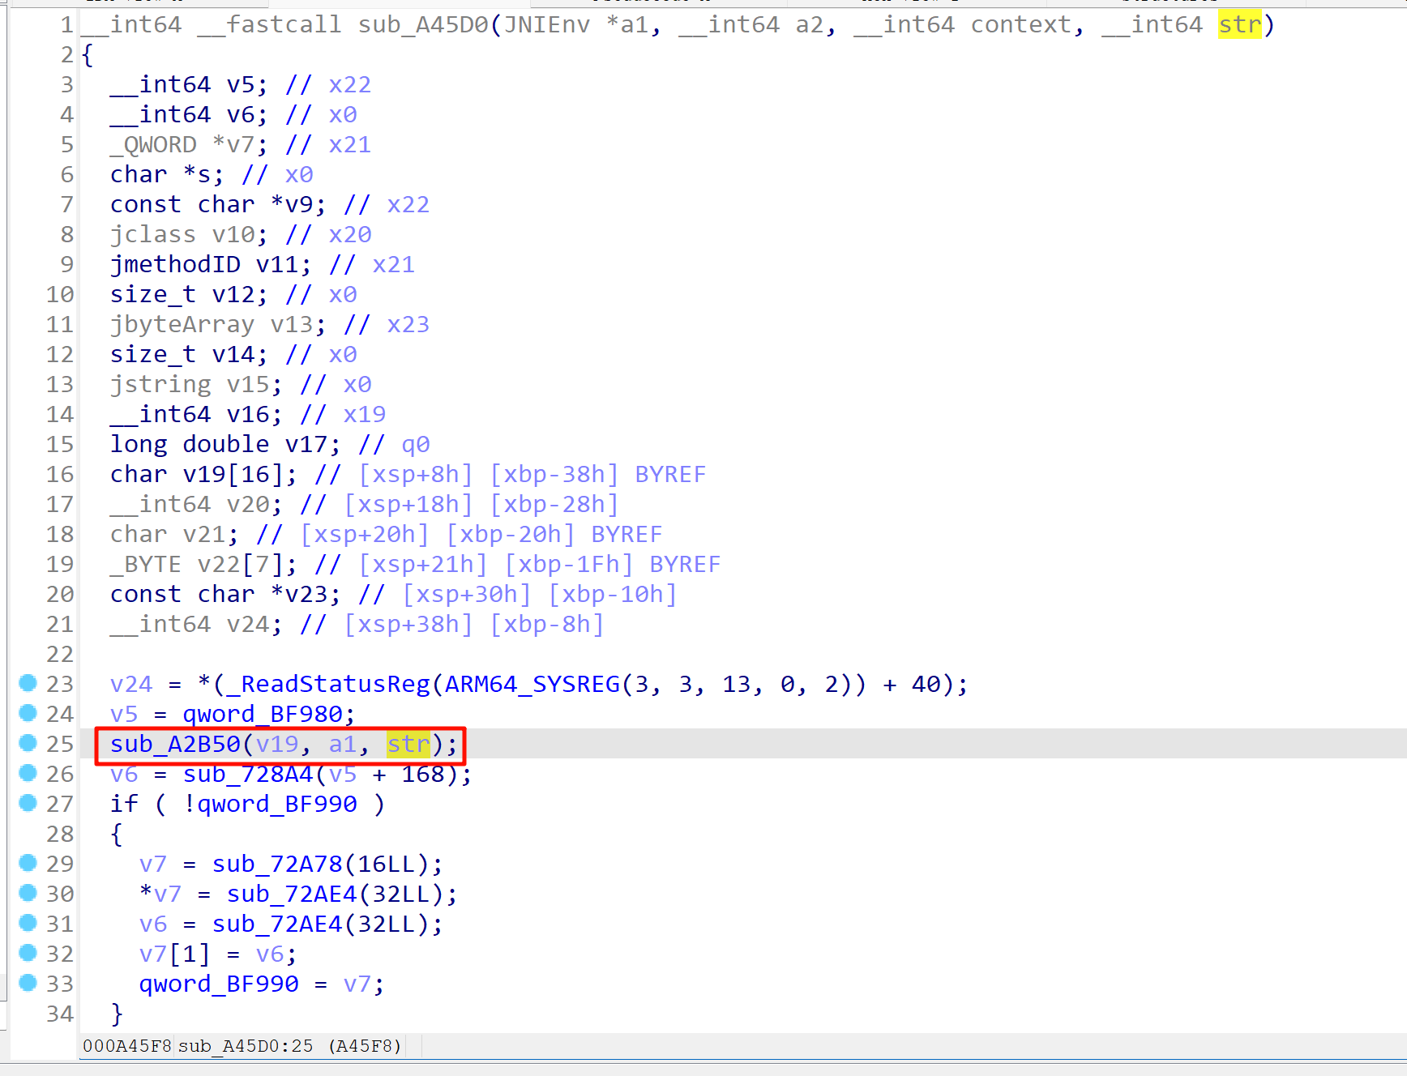Click function name sub_A2B50

174,744
